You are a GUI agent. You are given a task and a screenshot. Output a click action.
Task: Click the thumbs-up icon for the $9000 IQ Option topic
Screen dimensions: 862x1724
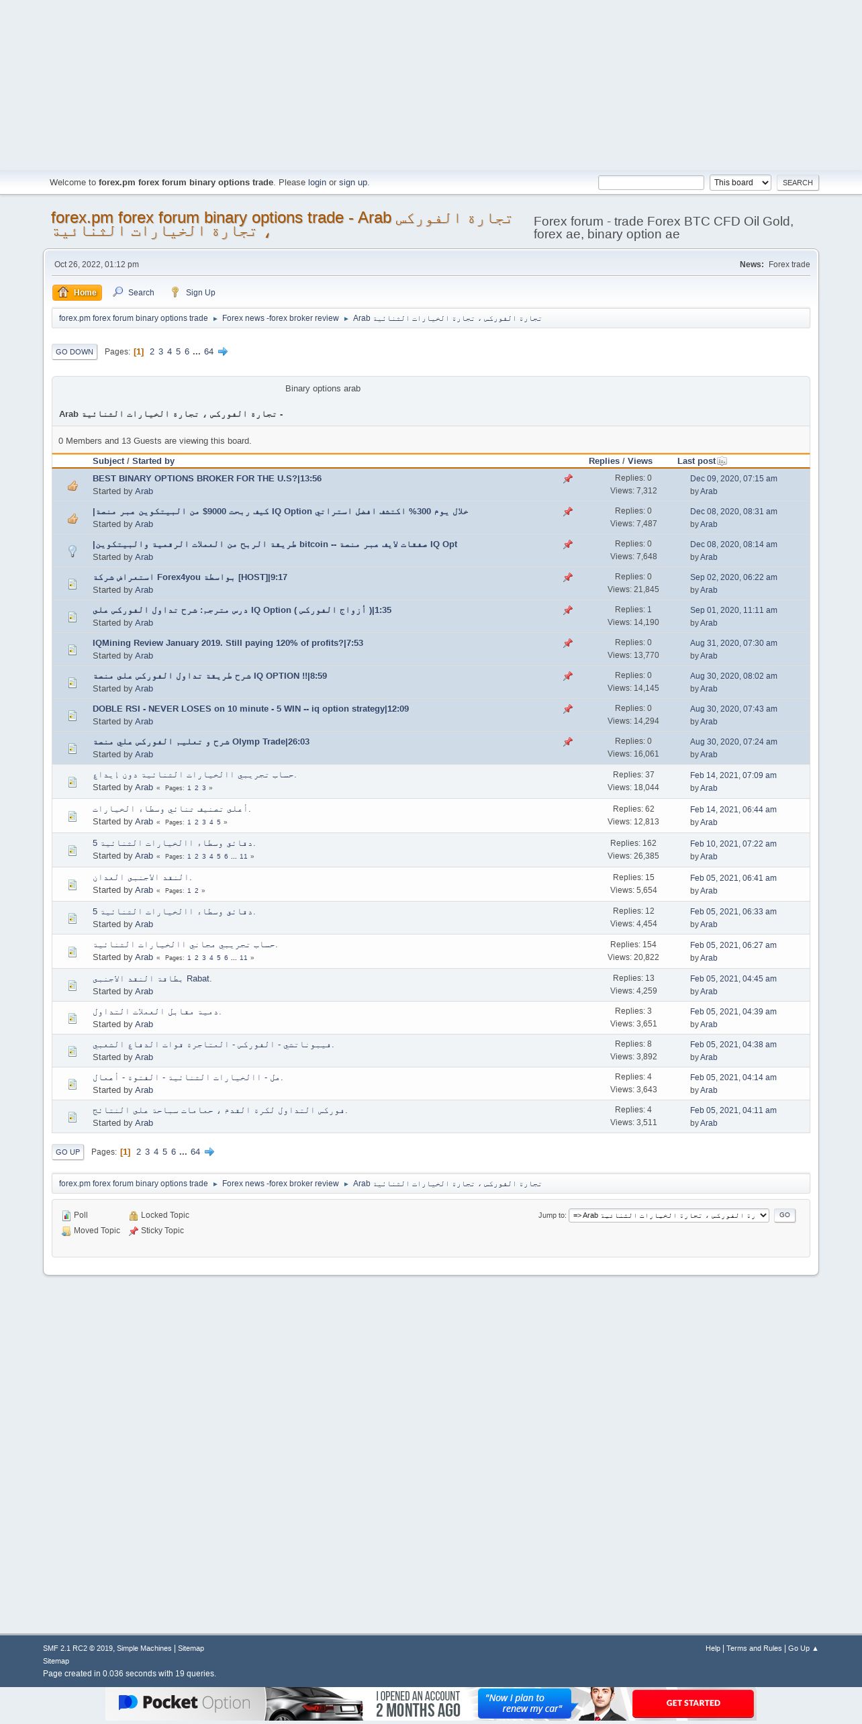(x=73, y=518)
